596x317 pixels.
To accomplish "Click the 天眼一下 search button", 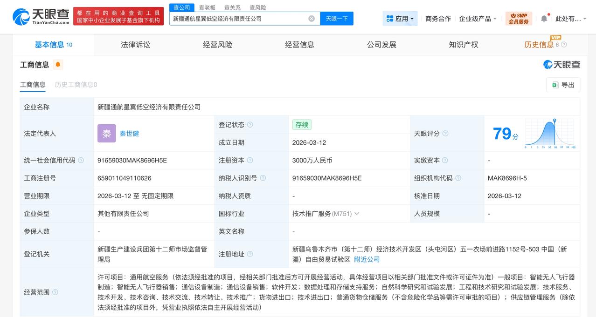I will click(337, 18).
